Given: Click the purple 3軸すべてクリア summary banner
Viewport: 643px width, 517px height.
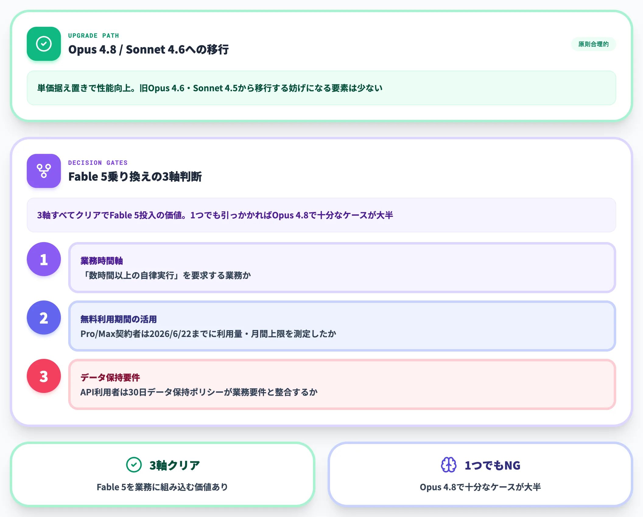Looking at the screenshot, I should pos(321,215).
